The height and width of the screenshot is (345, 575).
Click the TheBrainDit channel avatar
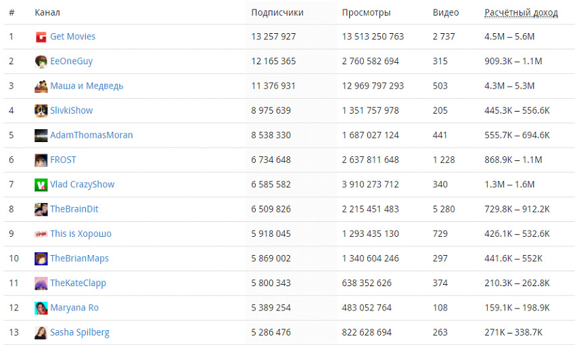coord(41,209)
